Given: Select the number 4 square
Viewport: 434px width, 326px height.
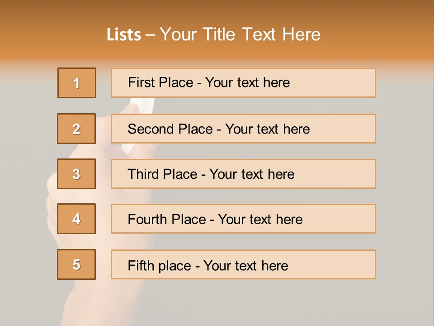Looking at the screenshot, I should (76, 219).
